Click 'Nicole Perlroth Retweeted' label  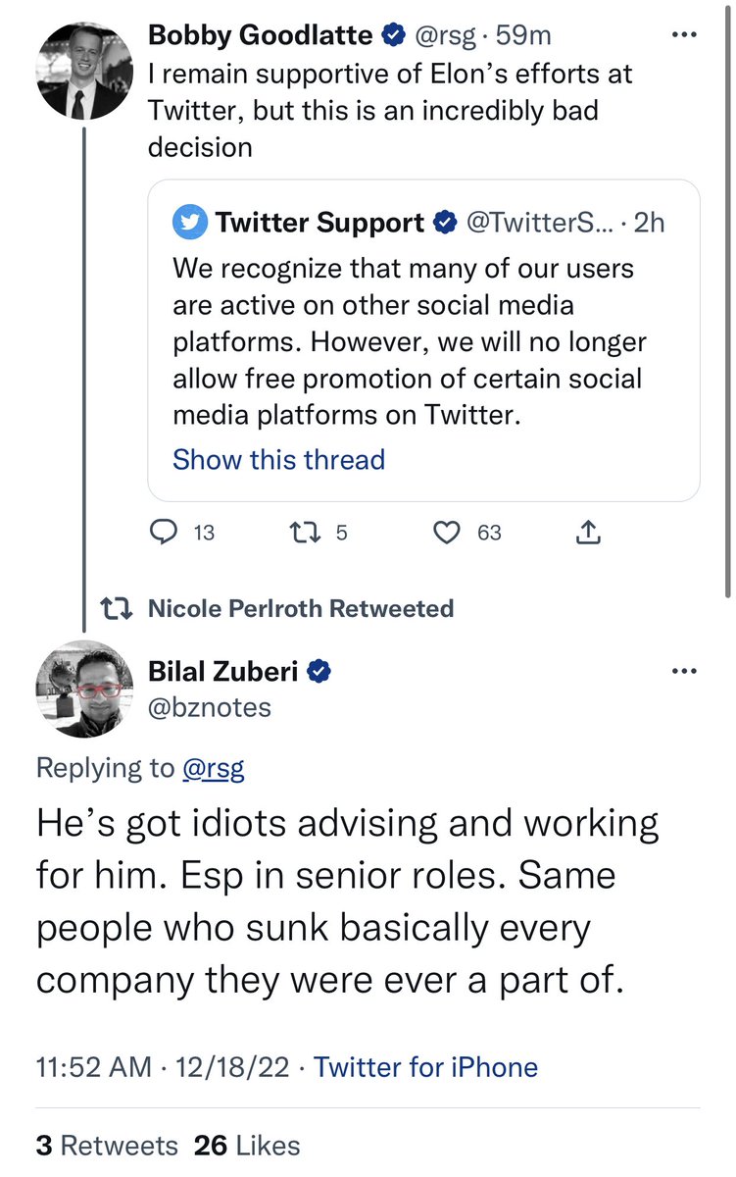(300, 608)
